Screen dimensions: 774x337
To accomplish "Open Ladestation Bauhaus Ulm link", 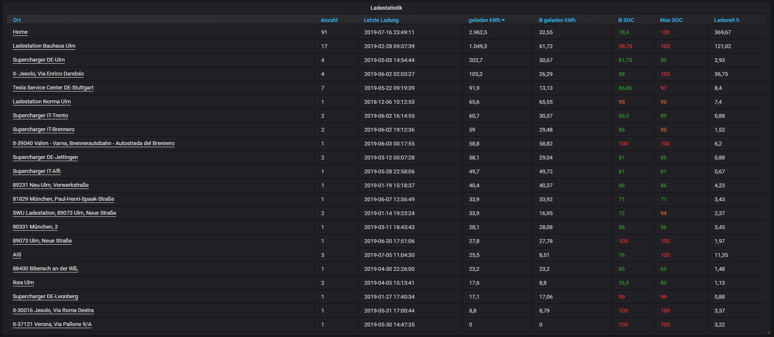I will click(x=44, y=46).
